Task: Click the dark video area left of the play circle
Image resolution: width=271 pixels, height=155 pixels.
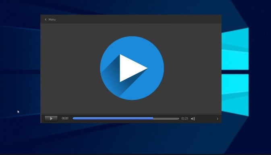Action: tap(70, 68)
